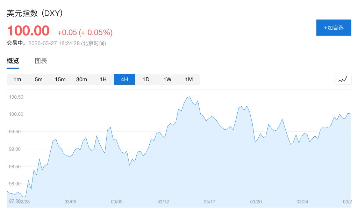Viewport: 358px width, 213px height.
Task: Click the 03/05 date on x-axis
Action: tap(70, 202)
